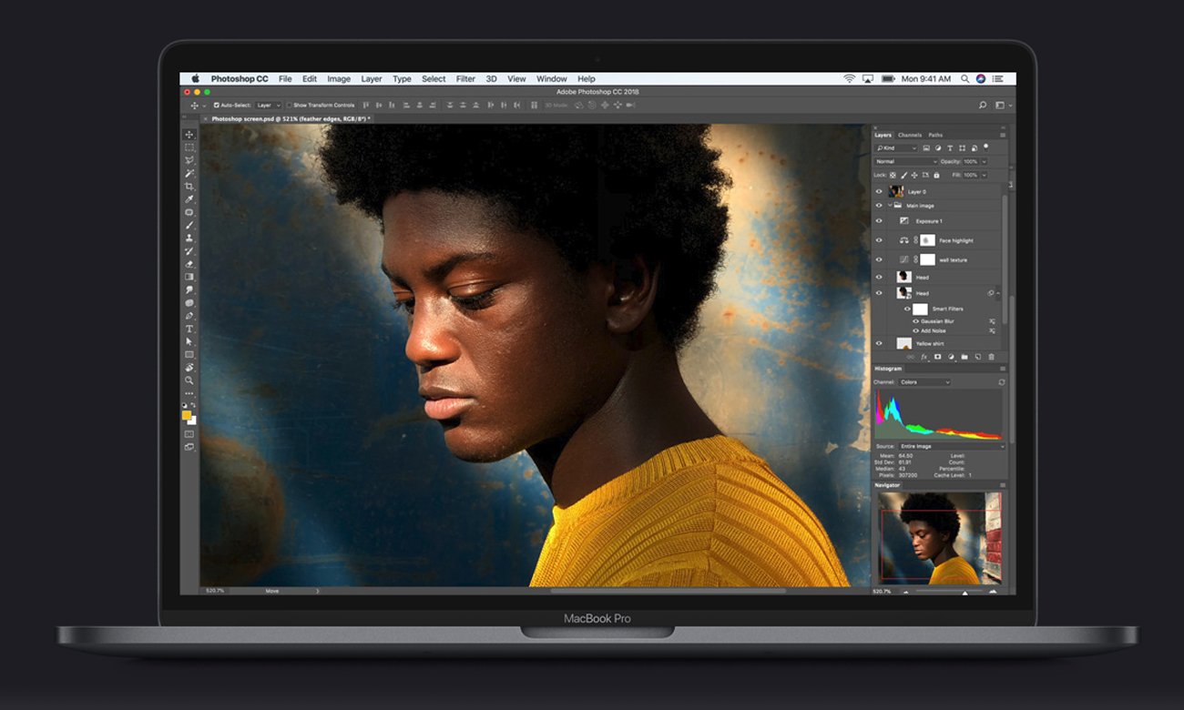Toggle visibility of Face highlight layer
Viewport: 1184px width, 710px height.
(879, 240)
